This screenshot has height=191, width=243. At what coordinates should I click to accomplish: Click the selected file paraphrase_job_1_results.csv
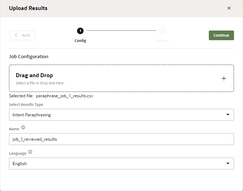click(x=65, y=96)
